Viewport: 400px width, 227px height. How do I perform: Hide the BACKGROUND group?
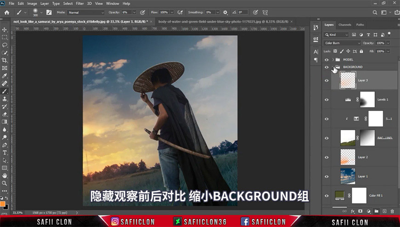[x=326, y=67]
